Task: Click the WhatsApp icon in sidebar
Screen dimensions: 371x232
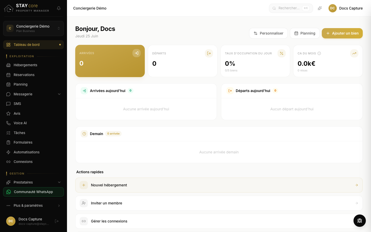Action: tap(9, 192)
